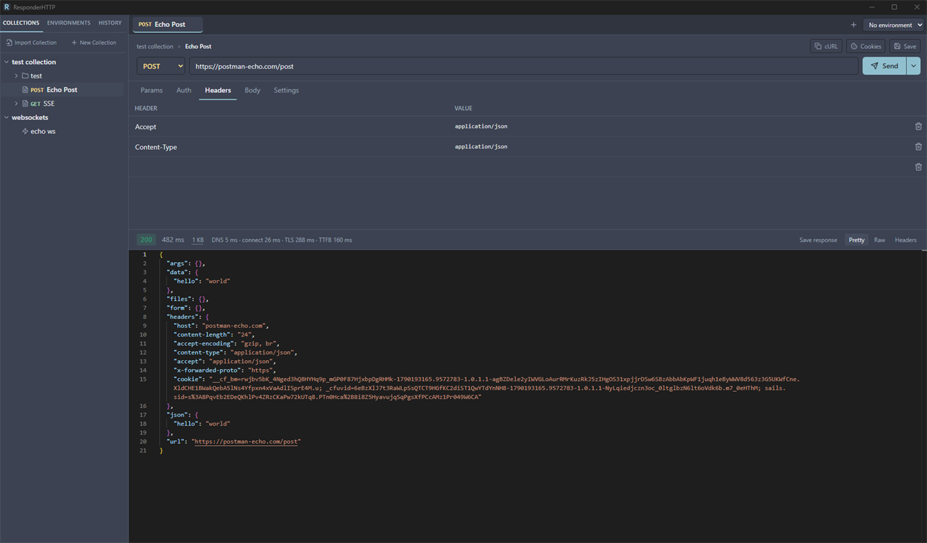
Task: Click the 200 status code badge
Action: pyautogui.click(x=146, y=240)
